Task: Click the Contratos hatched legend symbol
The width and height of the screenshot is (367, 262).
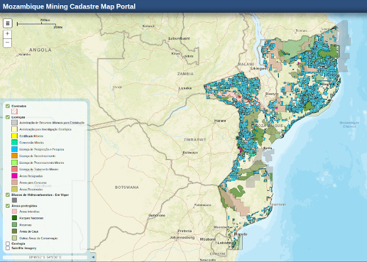Action: pyautogui.click(x=14, y=112)
